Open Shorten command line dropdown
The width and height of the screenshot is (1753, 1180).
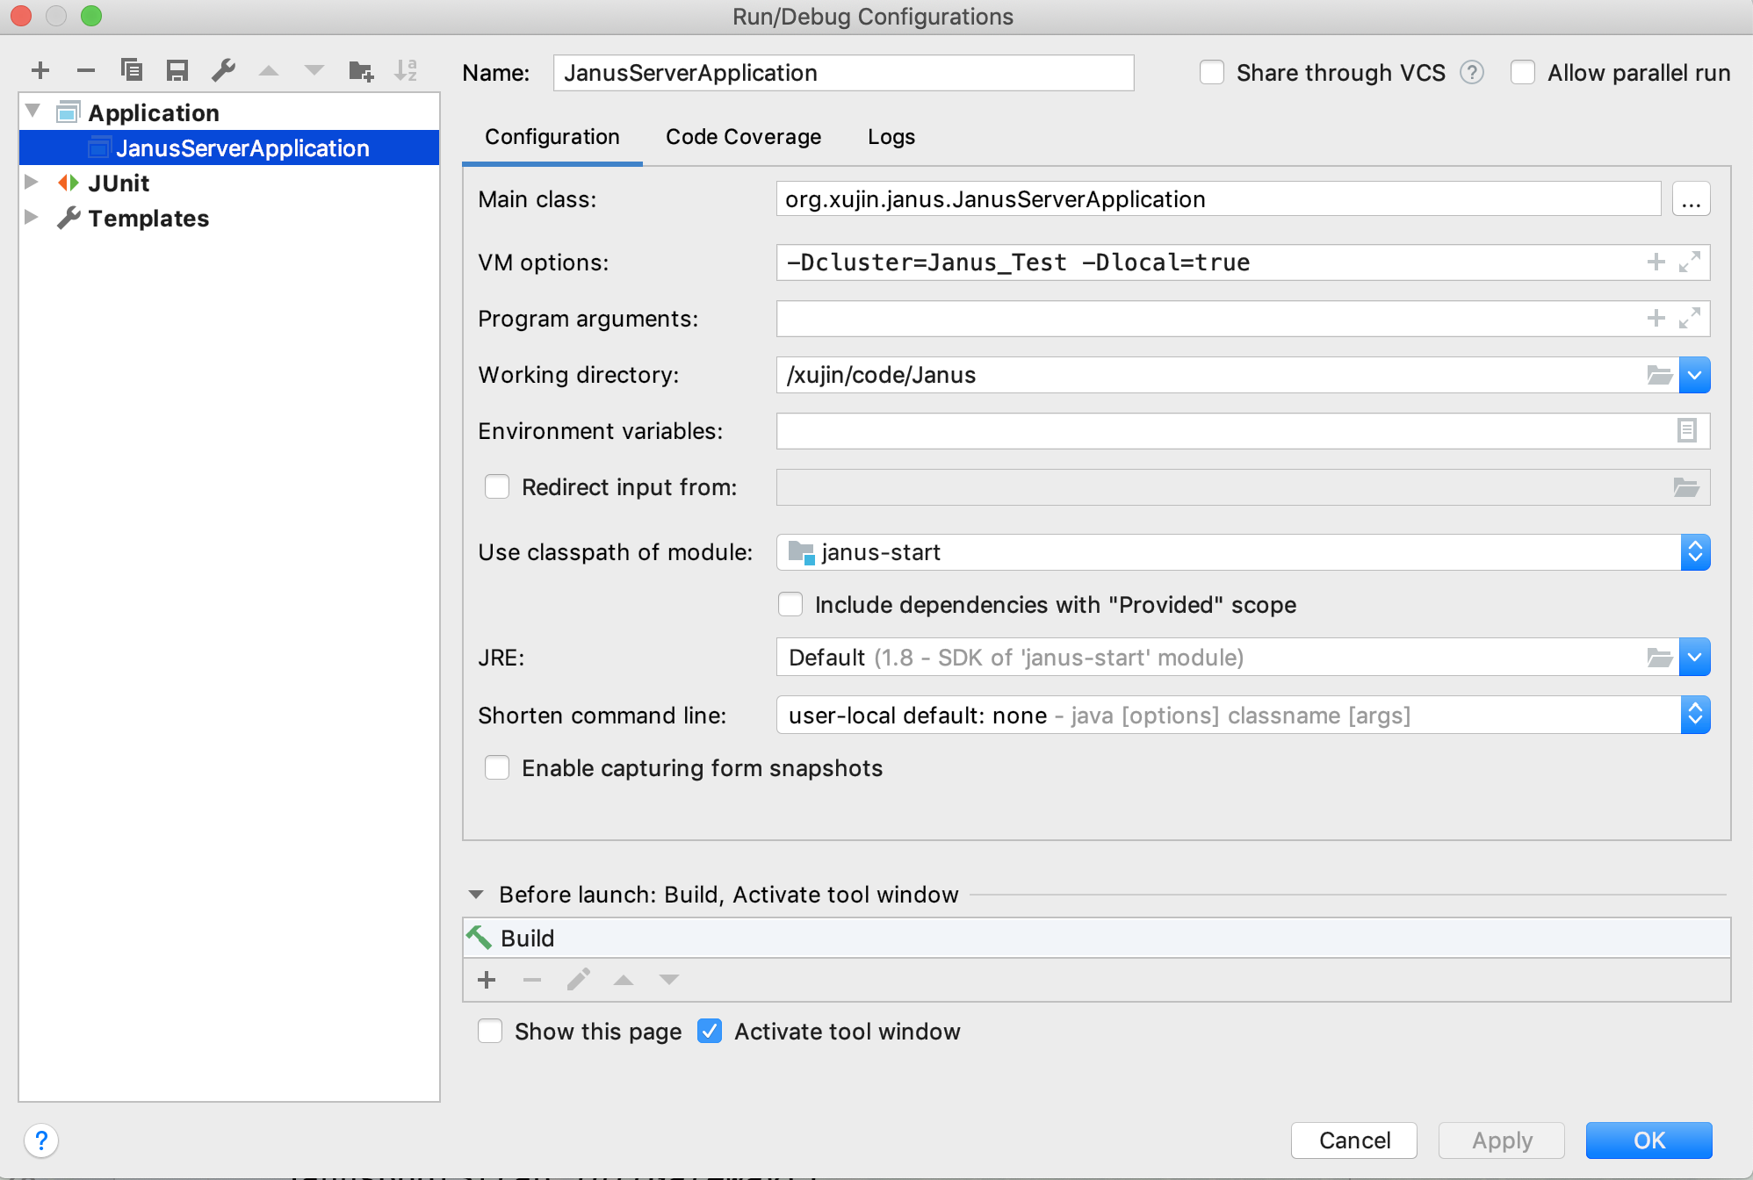pyautogui.click(x=1695, y=715)
